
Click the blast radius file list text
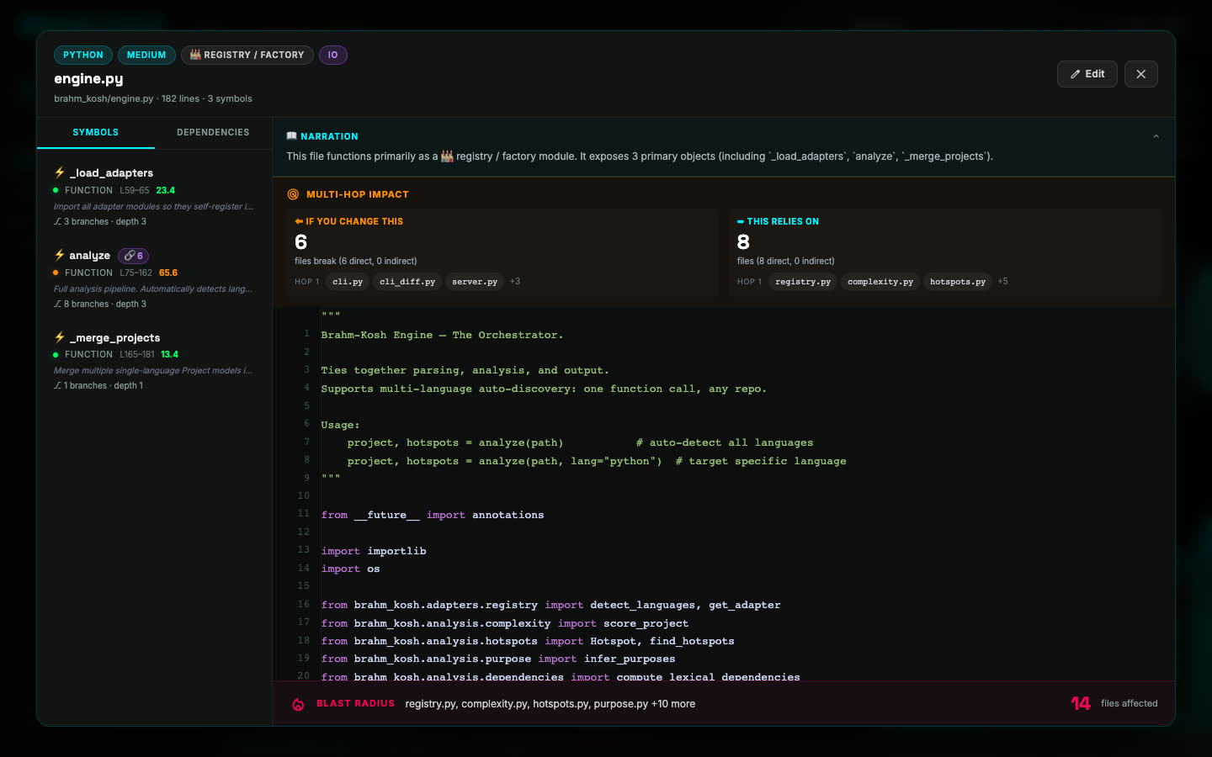pyautogui.click(x=550, y=704)
